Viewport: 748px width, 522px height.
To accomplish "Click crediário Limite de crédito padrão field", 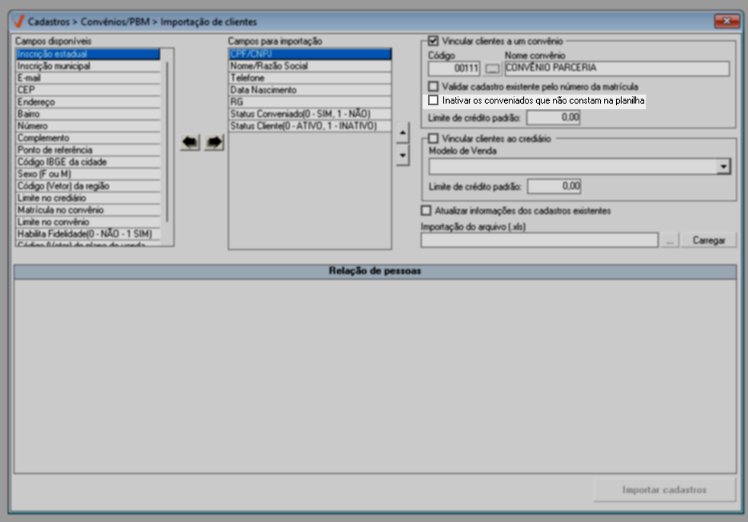I will click(x=554, y=186).
